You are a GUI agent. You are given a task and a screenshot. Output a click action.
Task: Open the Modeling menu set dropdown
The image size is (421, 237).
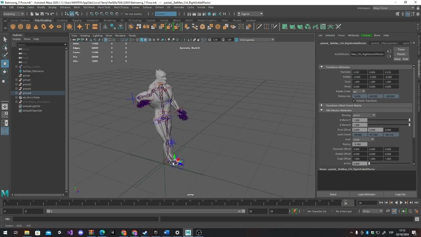pos(13,14)
